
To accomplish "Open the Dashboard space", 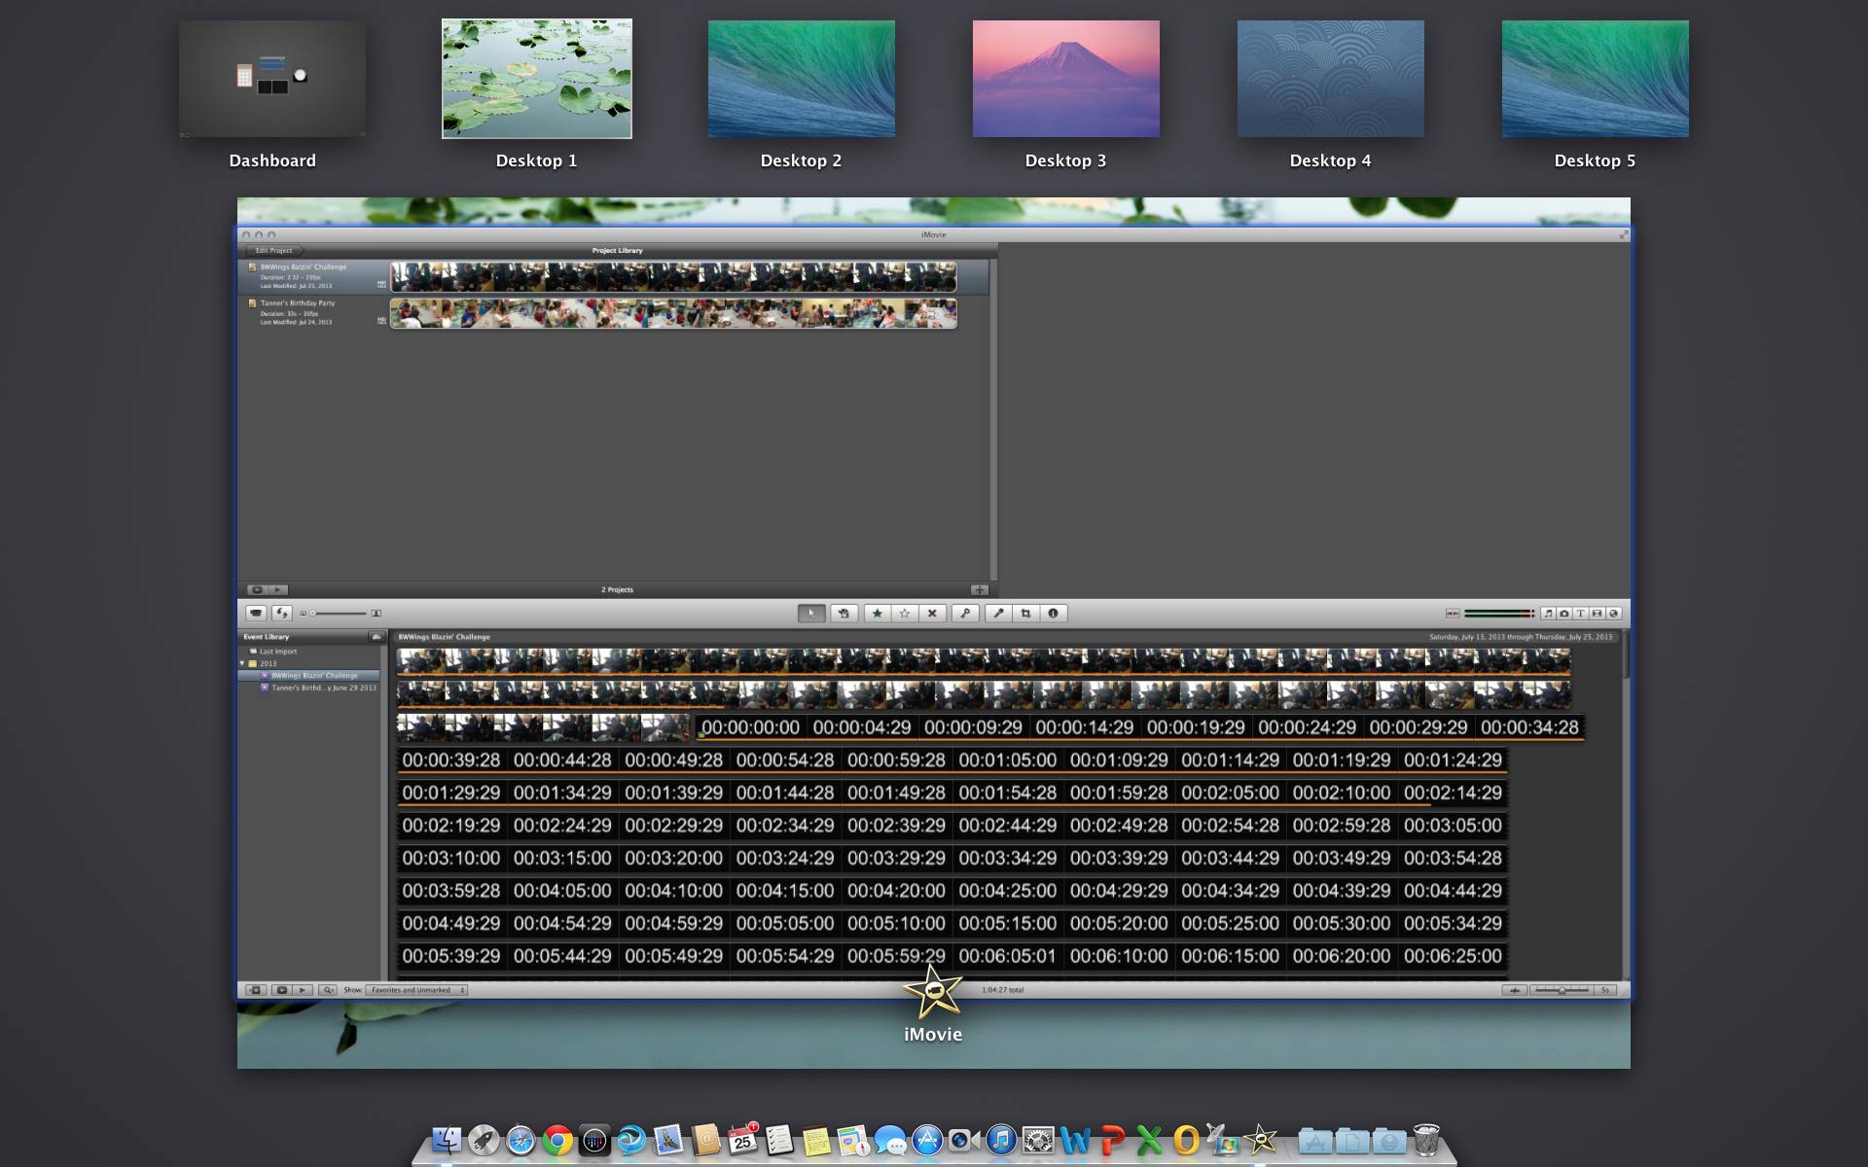I will [x=272, y=79].
